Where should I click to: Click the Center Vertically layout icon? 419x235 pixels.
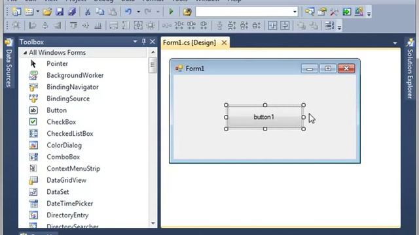pyautogui.click(x=285, y=25)
